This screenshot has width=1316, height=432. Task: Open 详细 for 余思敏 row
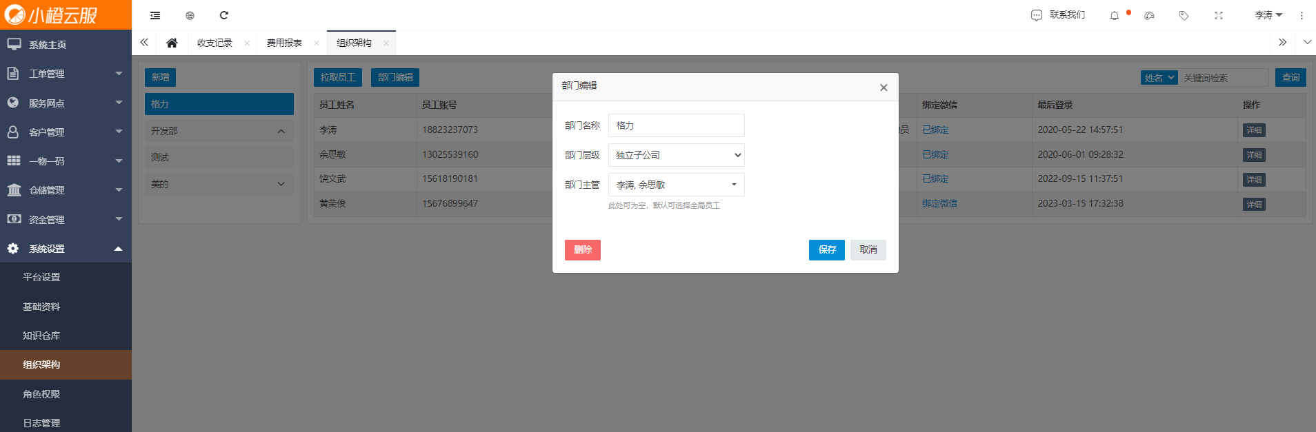click(x=1254, y=155)
